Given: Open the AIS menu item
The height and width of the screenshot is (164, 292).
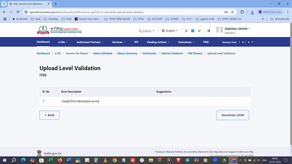Looking at the screenshot, I should point(136,42).
